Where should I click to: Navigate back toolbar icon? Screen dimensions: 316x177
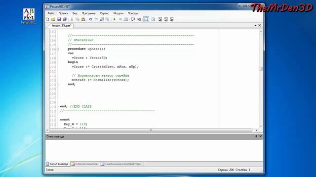(x=102, y=19)
